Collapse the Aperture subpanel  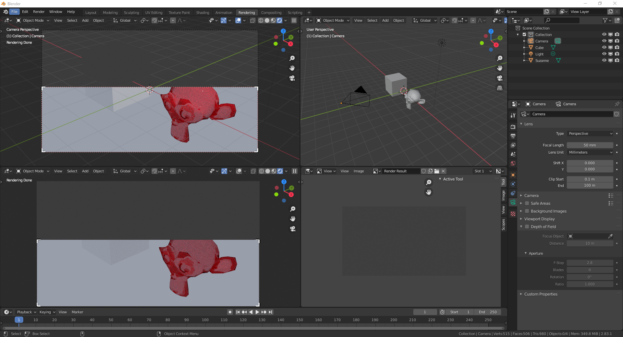[x=536, y=253]
